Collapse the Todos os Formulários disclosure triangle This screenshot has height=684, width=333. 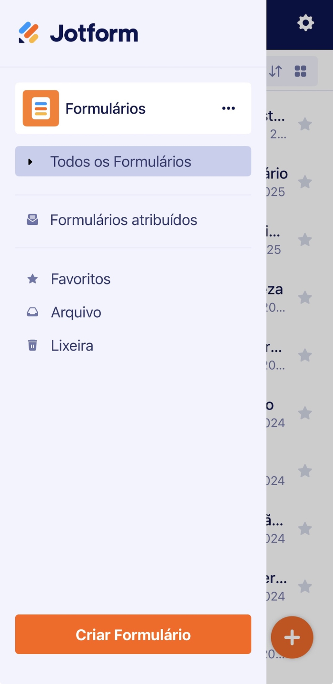tap(31, 161)
